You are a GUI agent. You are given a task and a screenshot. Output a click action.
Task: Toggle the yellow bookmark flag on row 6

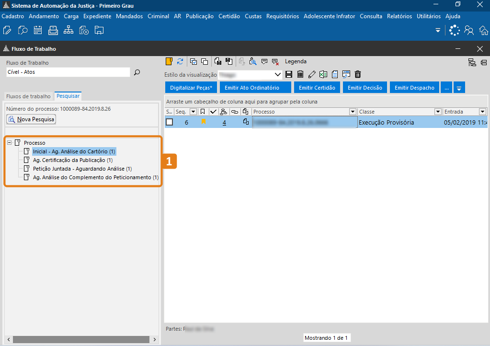point(204,122)
